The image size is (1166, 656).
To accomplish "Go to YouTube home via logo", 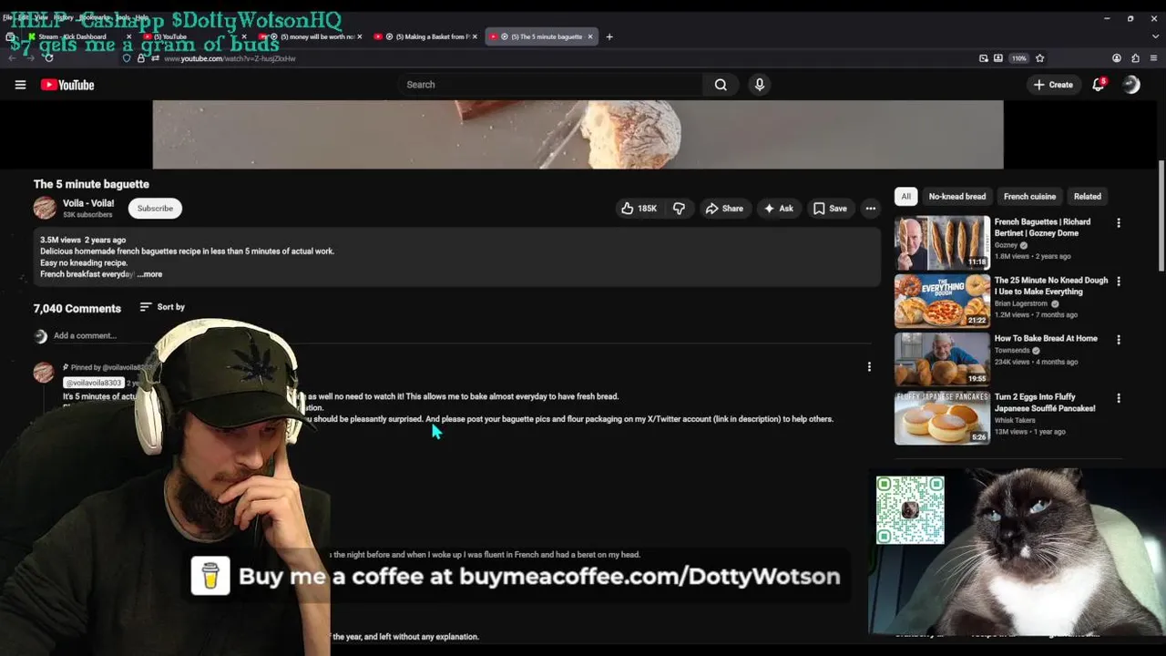I will (67, 85).
